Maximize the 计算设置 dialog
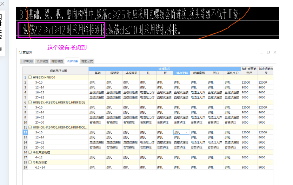This screenshot has height=185, width=293. [x=268, y=52]
